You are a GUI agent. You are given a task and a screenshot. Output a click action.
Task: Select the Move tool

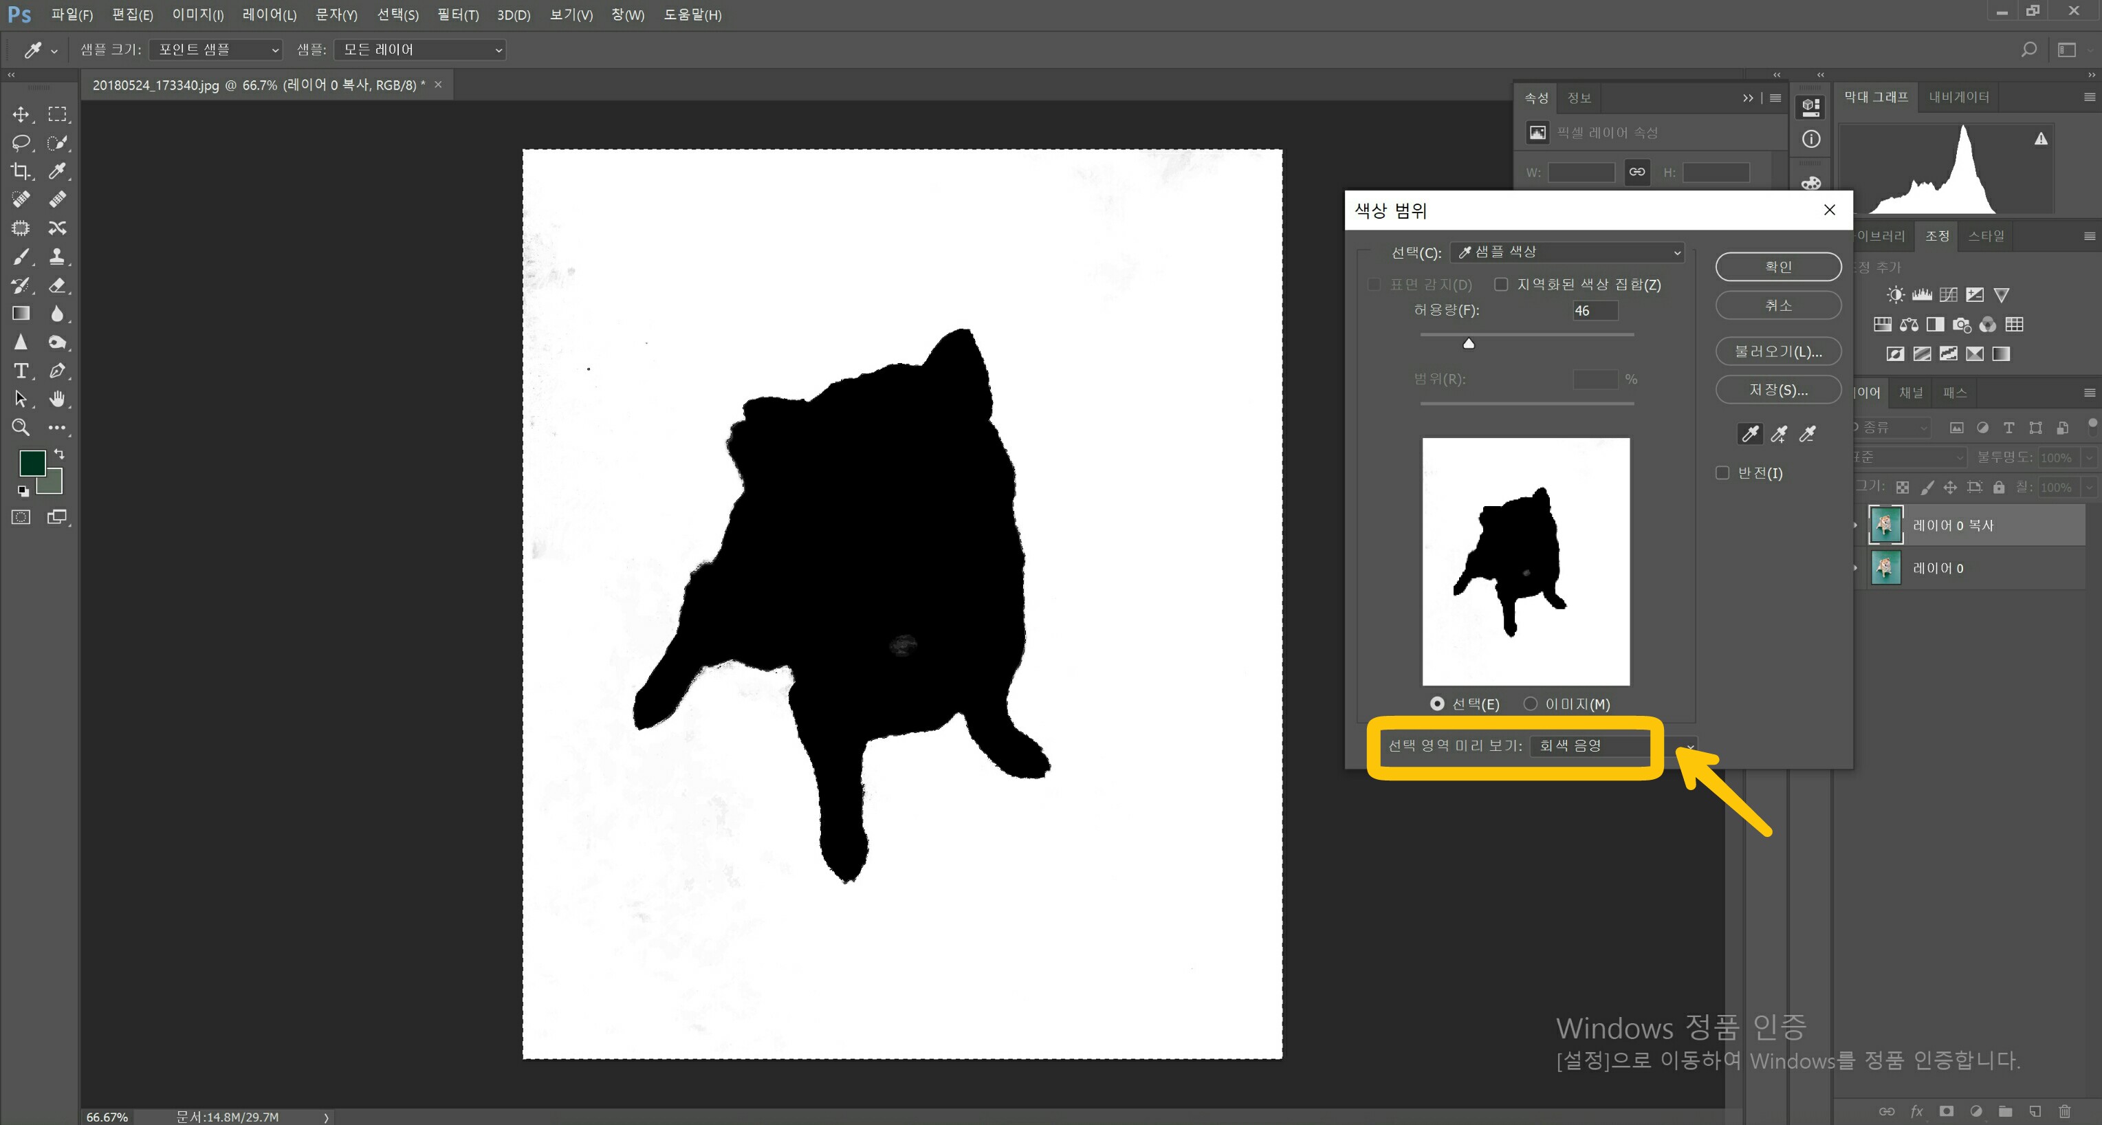click(21, 114)
